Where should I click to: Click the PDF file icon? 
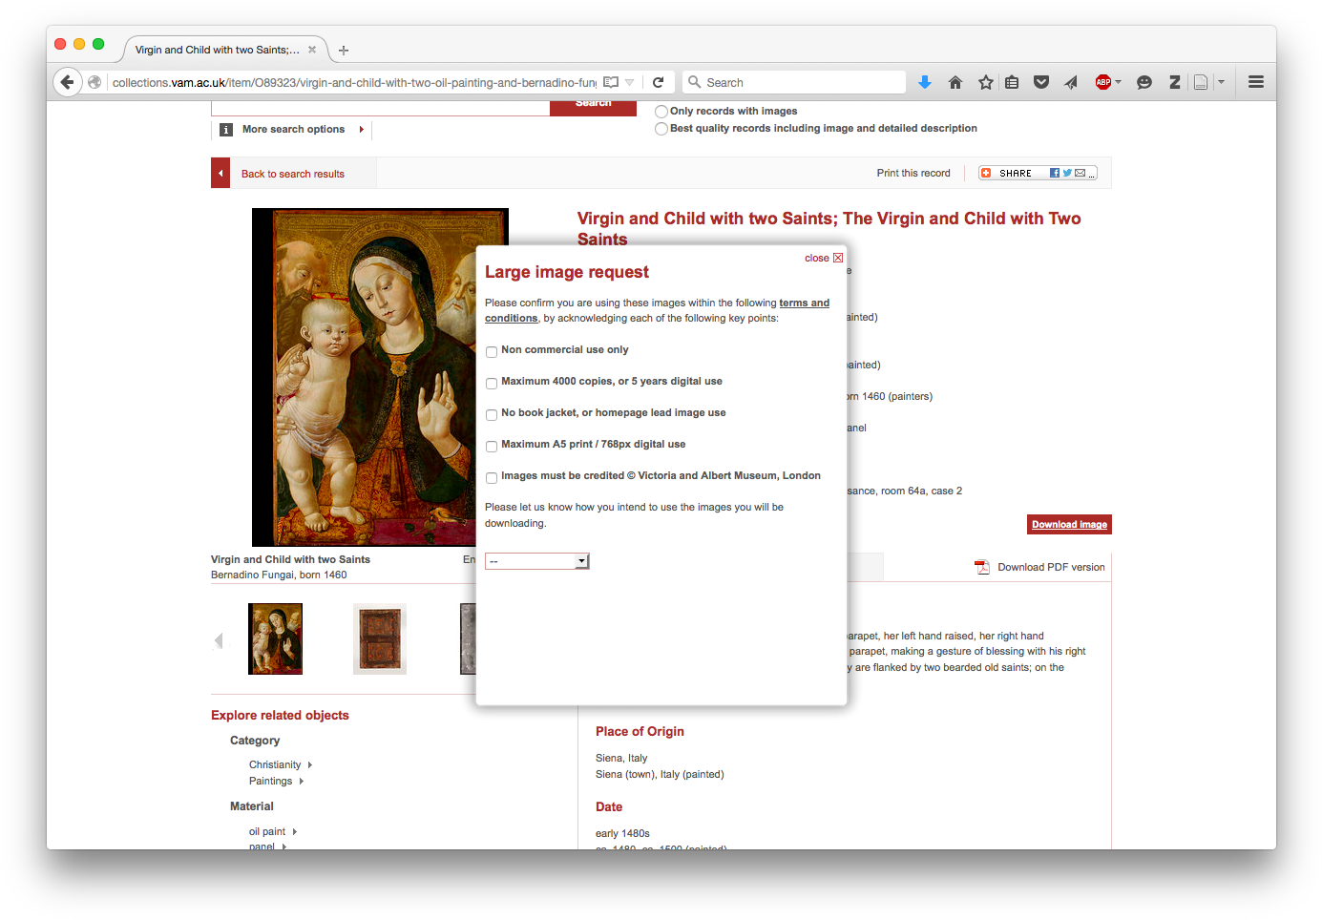tap(981, 567)
